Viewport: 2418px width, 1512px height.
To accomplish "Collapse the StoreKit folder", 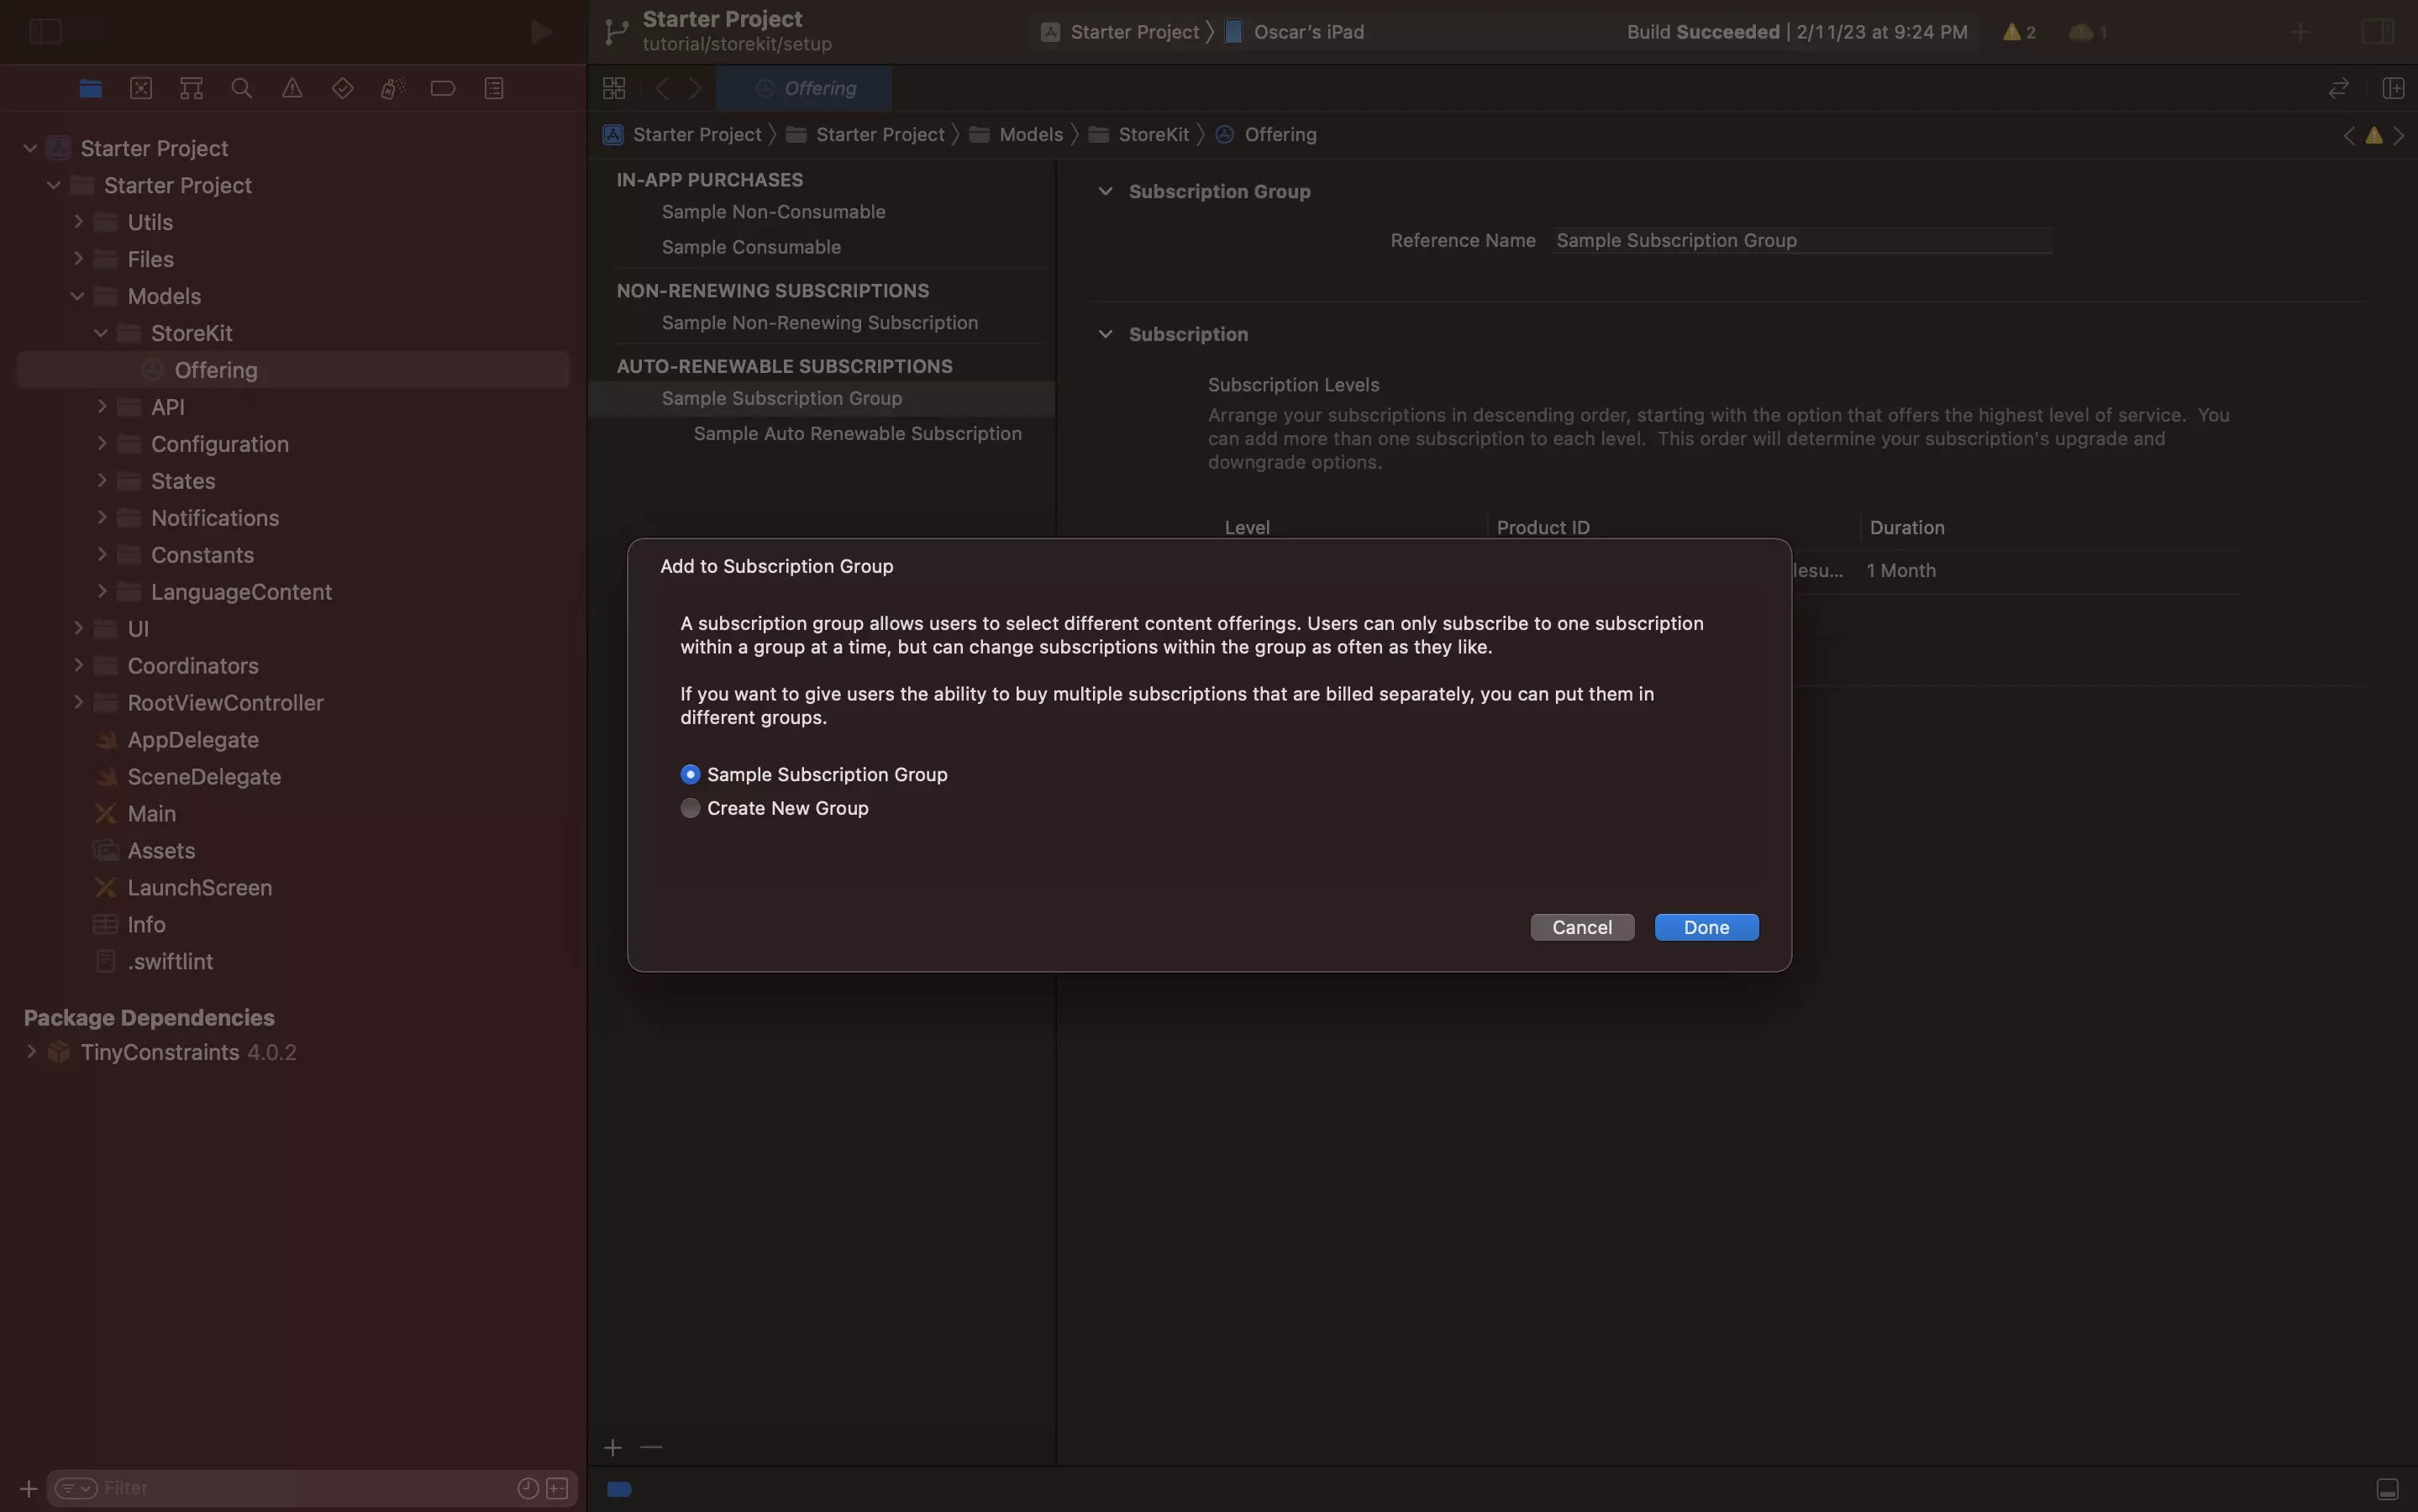I will [x=101, y=333].
